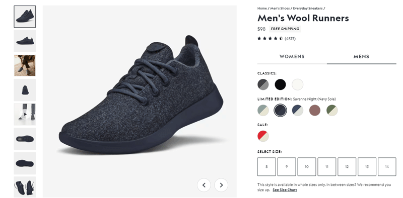Choose size 11
403x198 pixels.
pos(326,167)
